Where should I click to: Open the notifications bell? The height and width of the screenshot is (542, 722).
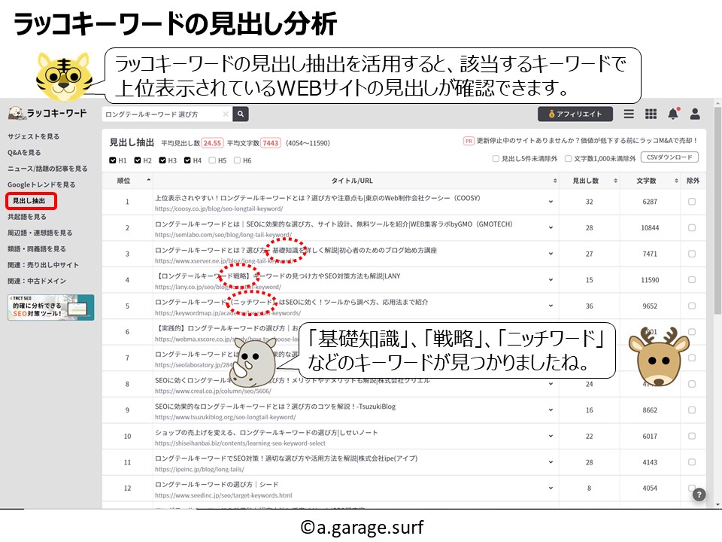pyautogui.click(x=673, y=114)
